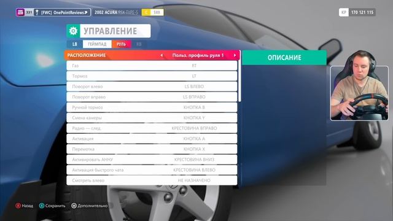393x221 pixels.
Task: Select the left arrow of wheel profile
Action: pyautogui.click(x=161, y=55)
